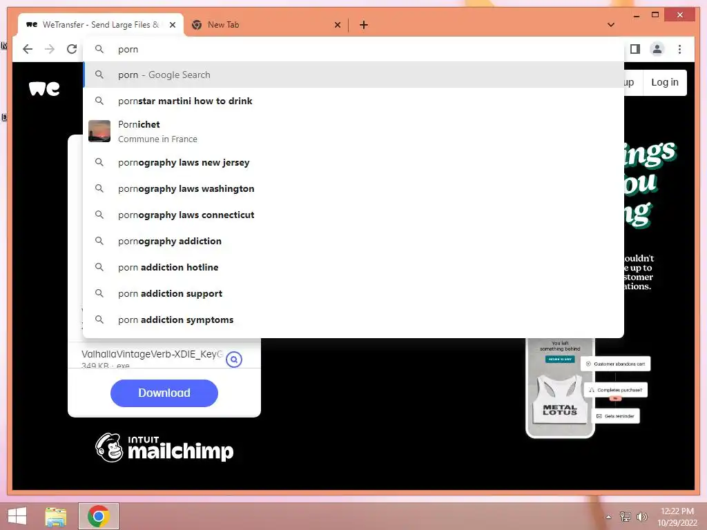Select the 'addiction hotline' suggestion
Image resolution: width=707 pixels, height=530 pixels.
(353, 267)
